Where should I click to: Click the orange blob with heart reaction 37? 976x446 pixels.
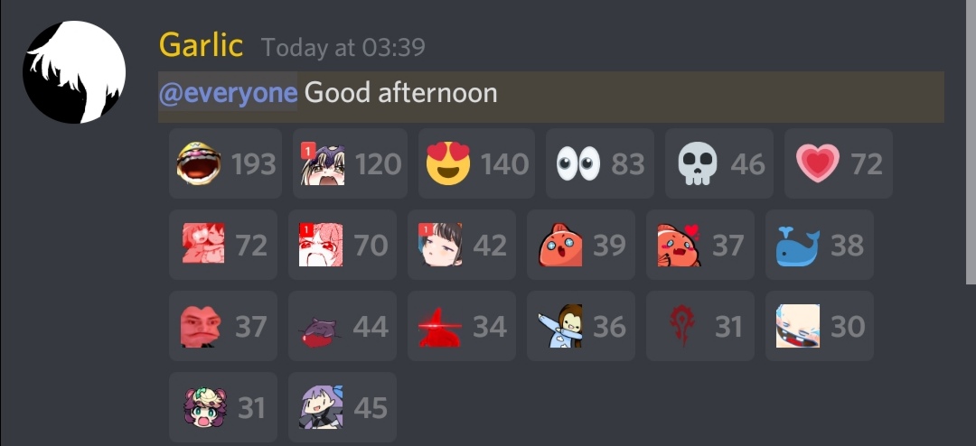[700, 245]
